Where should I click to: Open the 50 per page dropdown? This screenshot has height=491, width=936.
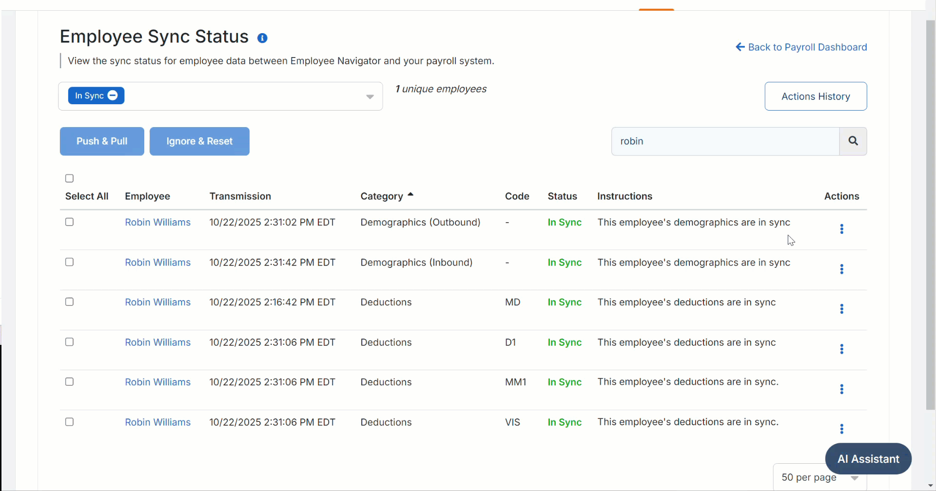tap(819, 477)
